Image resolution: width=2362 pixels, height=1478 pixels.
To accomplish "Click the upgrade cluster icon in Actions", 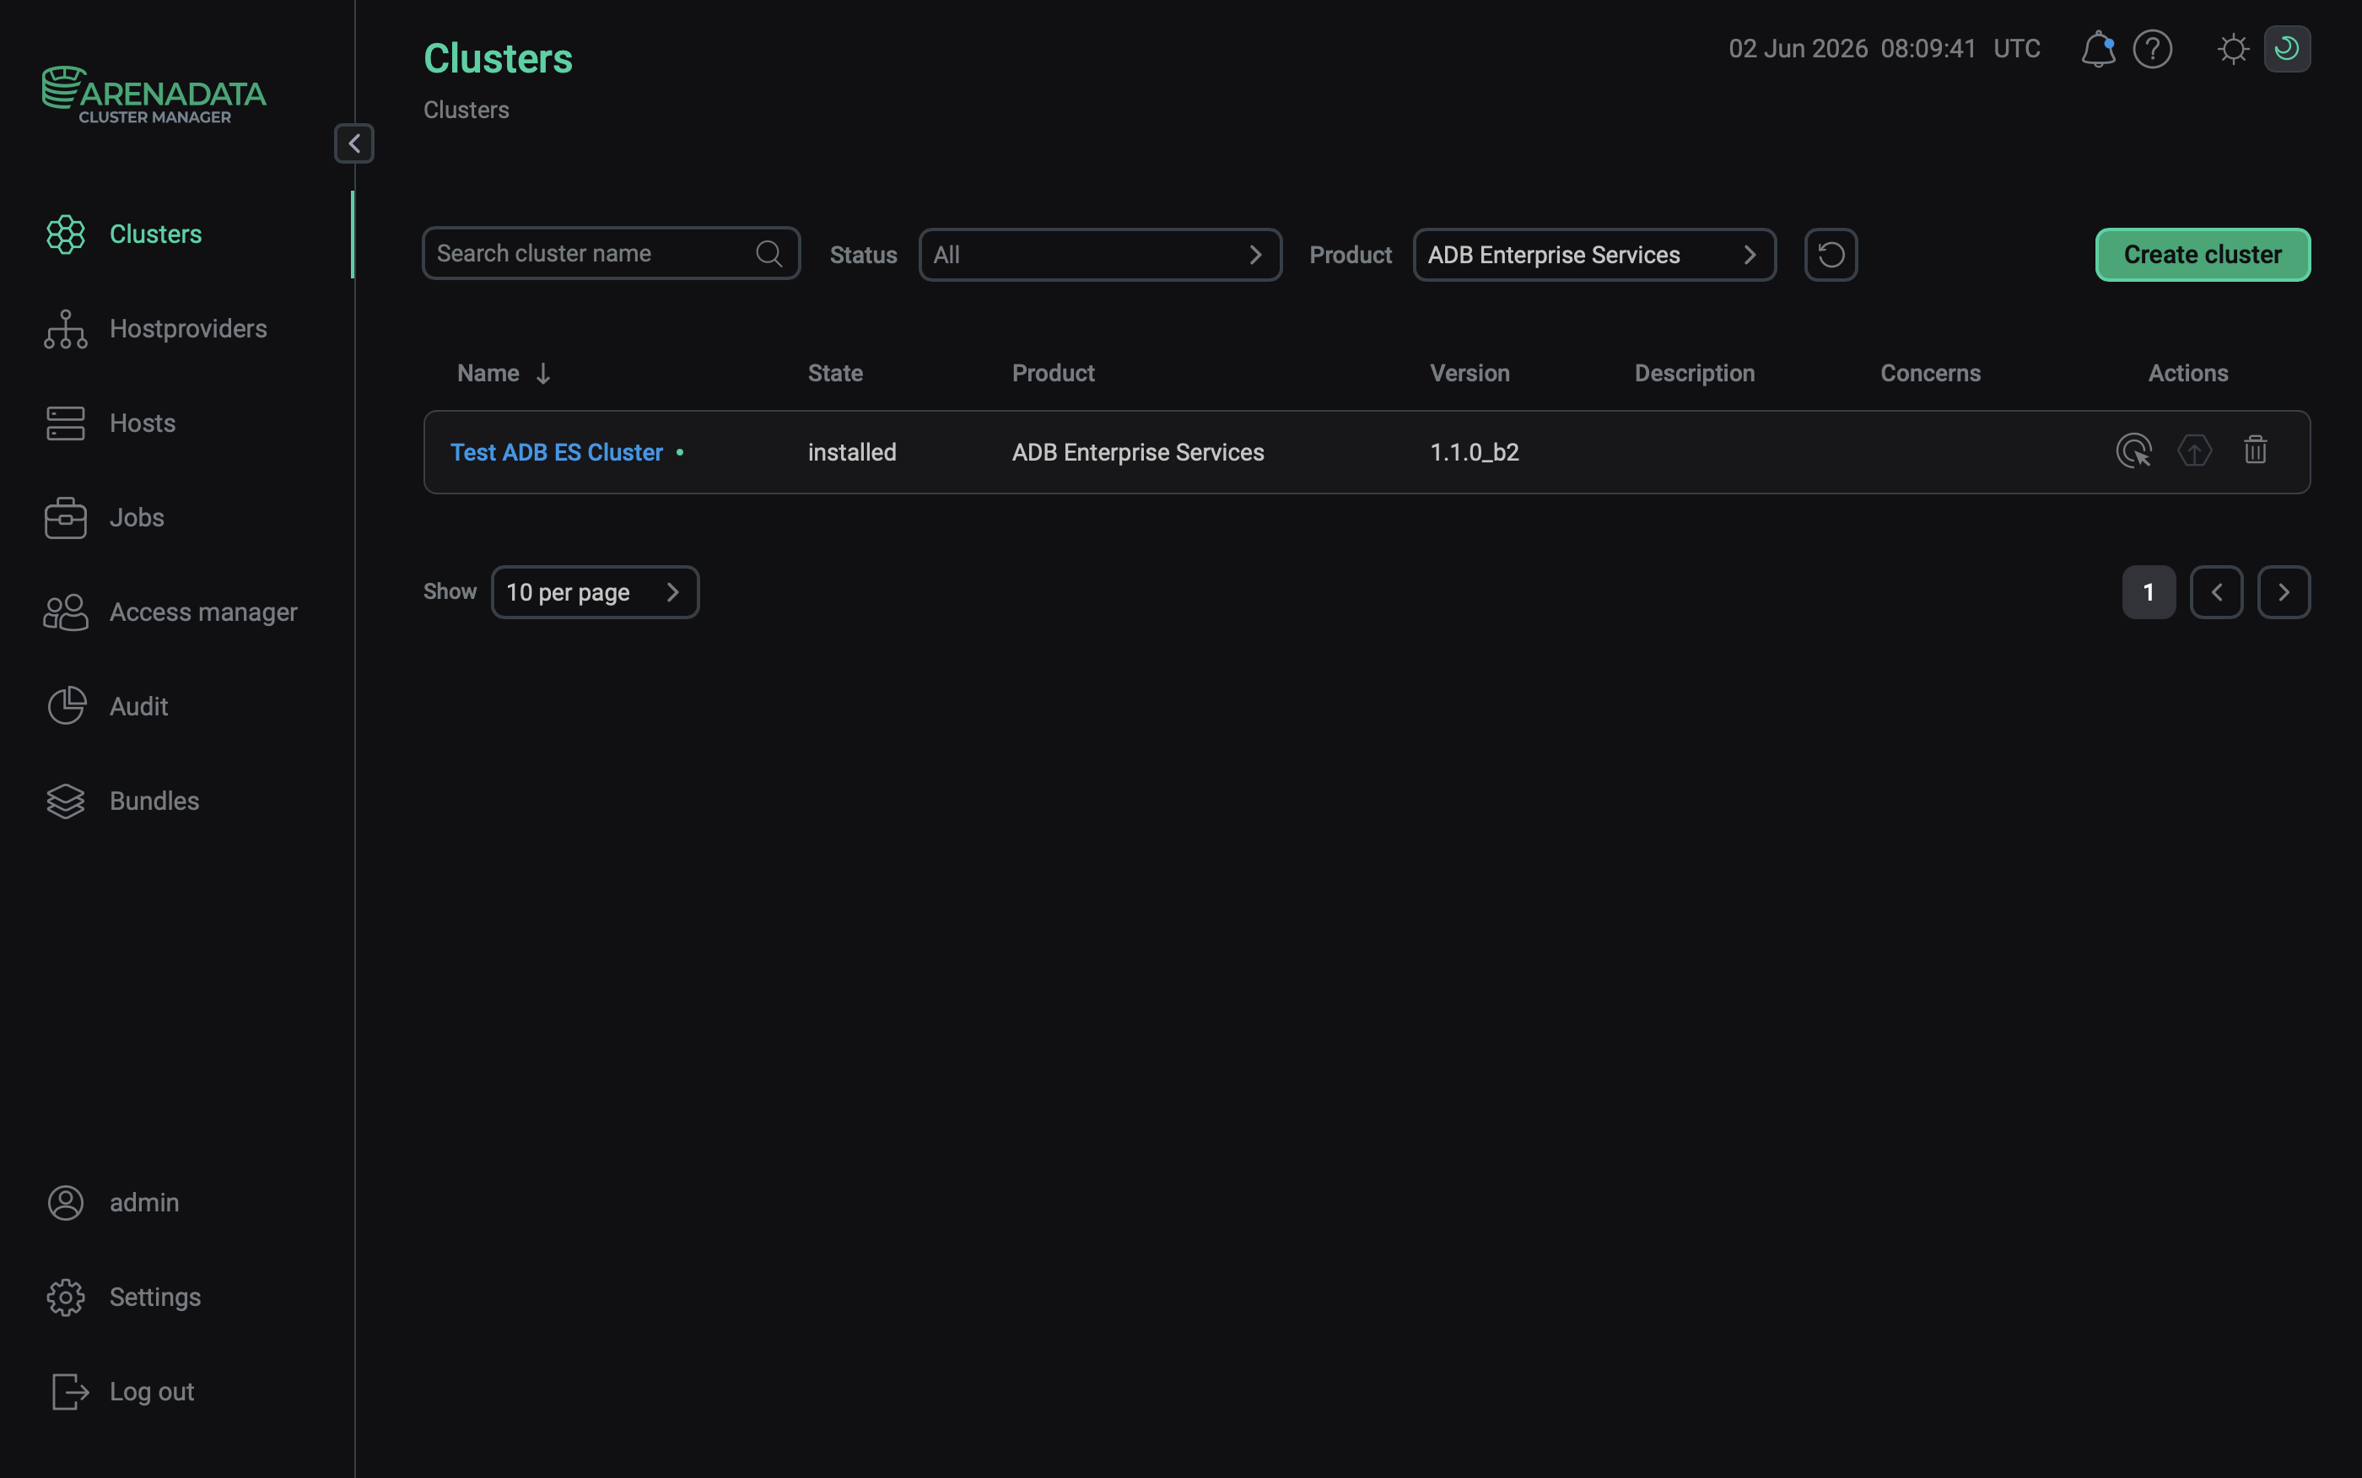I will click(2194, 450).
